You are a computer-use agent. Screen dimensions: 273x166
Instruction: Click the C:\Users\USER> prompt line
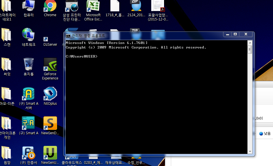tap(81, 56)
